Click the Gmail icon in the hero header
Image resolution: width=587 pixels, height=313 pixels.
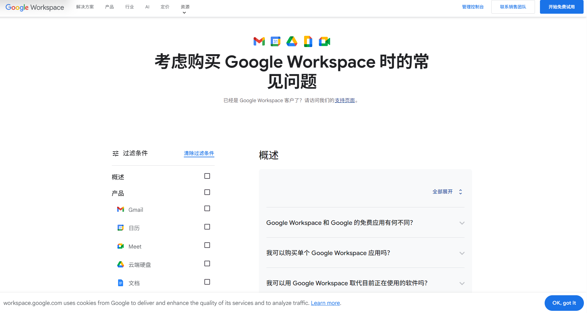click(259, 41)
